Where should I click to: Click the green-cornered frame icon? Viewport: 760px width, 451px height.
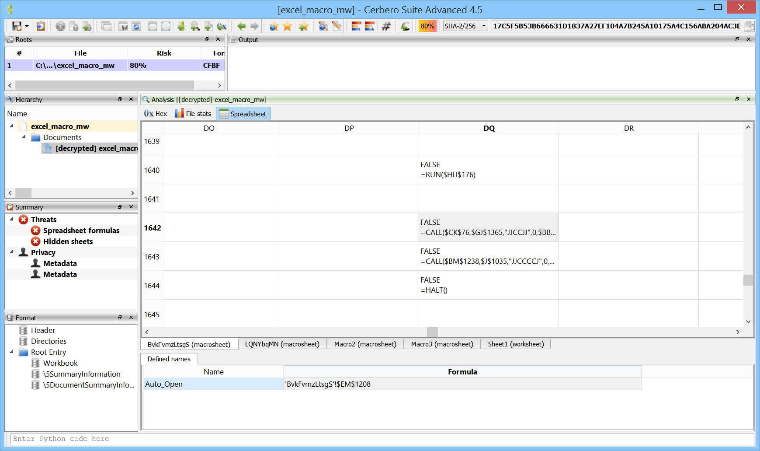153,26
